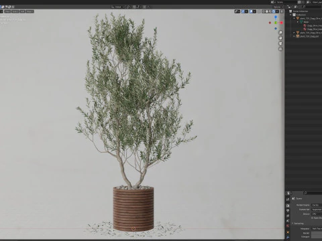Click the outliner search field
This screenshot has height=241, width=322.
click(312, 7)
